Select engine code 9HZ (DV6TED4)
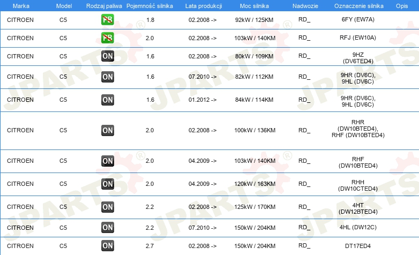The width and height of the screenshot is (419, 255). [358, 58]
